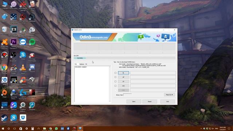Open the Adobe Premiere Pro desktop icon
Image resolution: width=233 pixels, height=131 pixels.
(x=13, y=44)
